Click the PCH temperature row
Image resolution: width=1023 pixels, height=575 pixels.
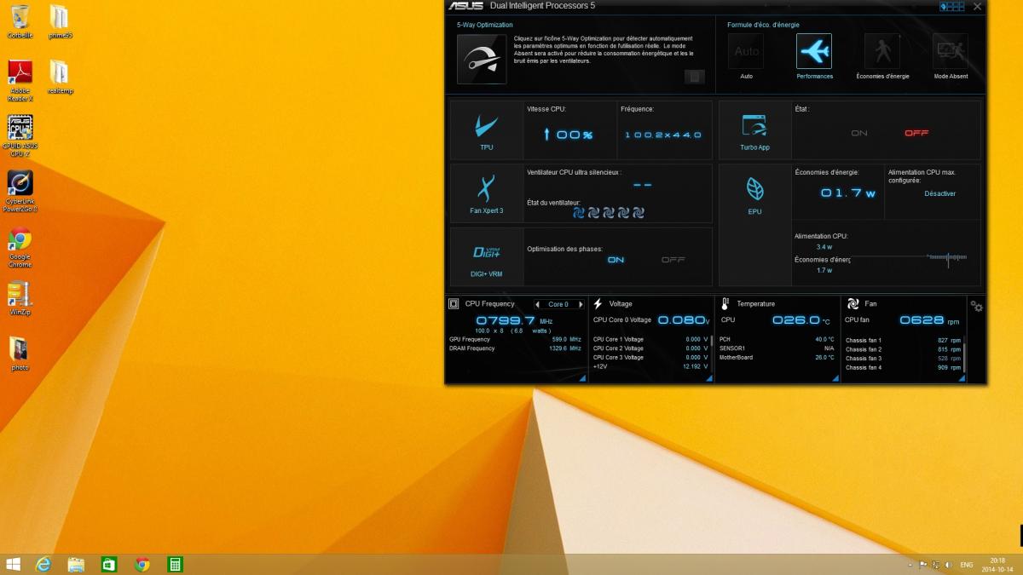(x=777, y=339)
